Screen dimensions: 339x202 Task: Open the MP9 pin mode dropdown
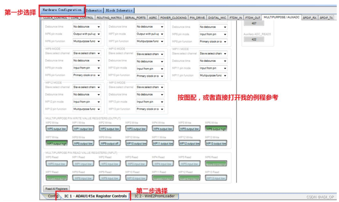coord(87,68)
